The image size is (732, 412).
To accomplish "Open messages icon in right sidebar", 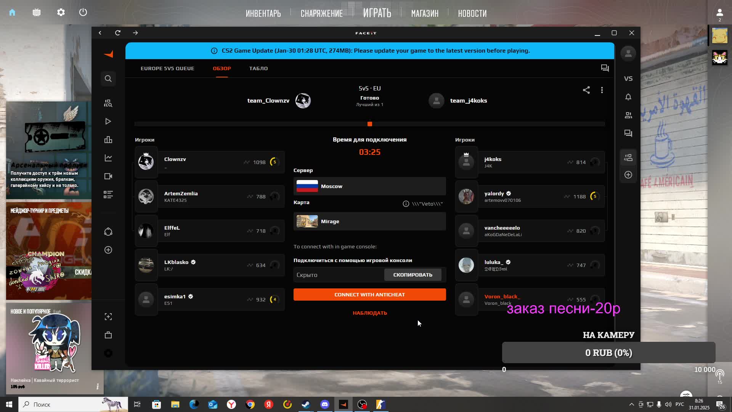I will pyautogui.click(x=628, y=134).
